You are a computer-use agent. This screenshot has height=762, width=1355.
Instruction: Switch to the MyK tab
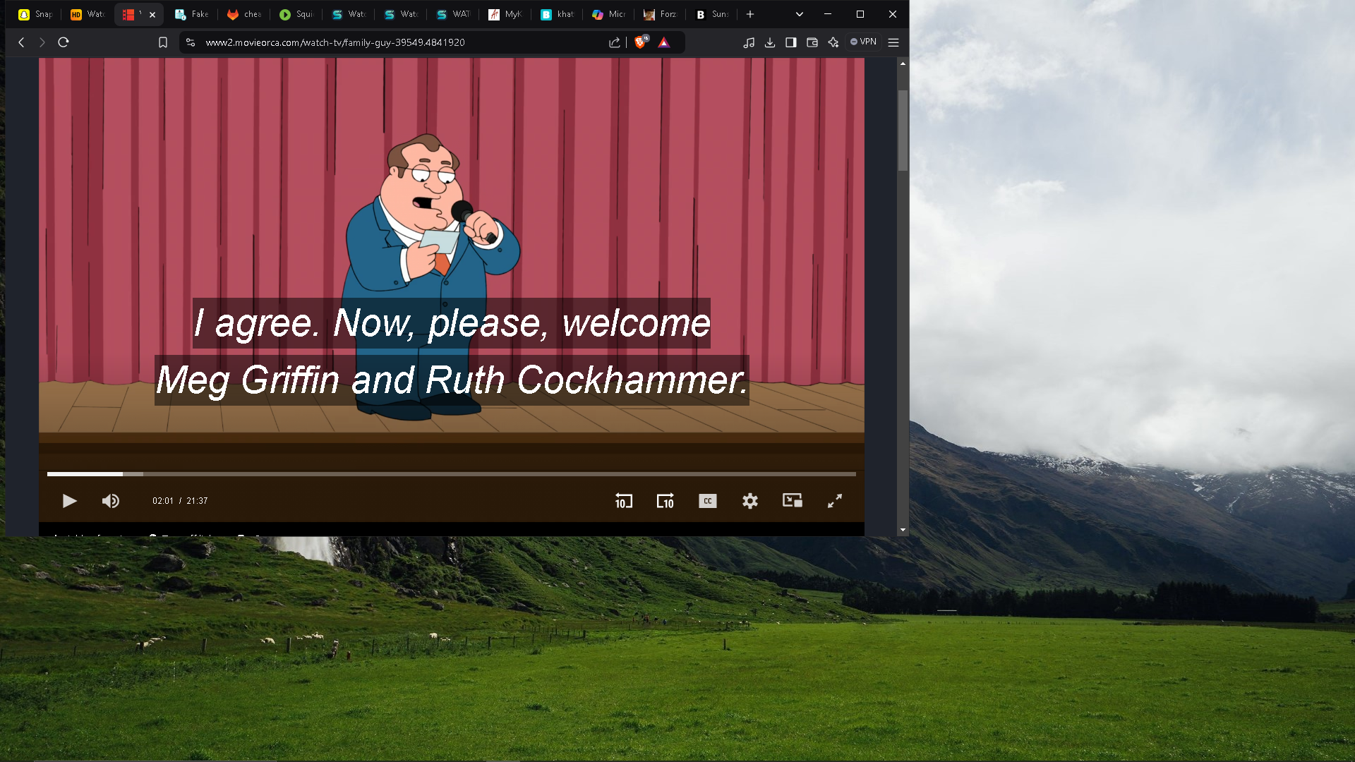(505, 14)
